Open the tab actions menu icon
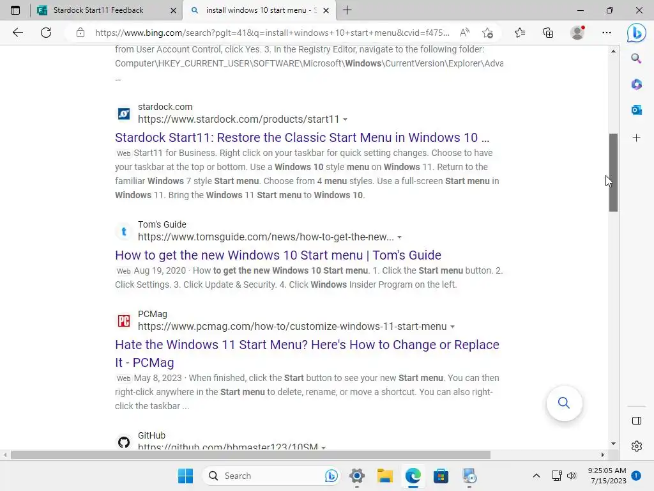The image size is (654, 491). [x=15, y=10]
